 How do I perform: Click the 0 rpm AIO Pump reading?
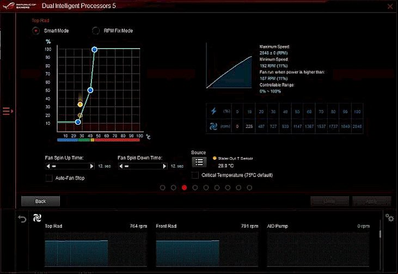tap(364, 226)
